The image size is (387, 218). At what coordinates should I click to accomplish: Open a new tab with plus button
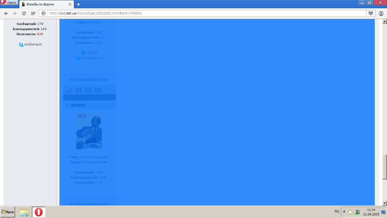pos(79,4)
